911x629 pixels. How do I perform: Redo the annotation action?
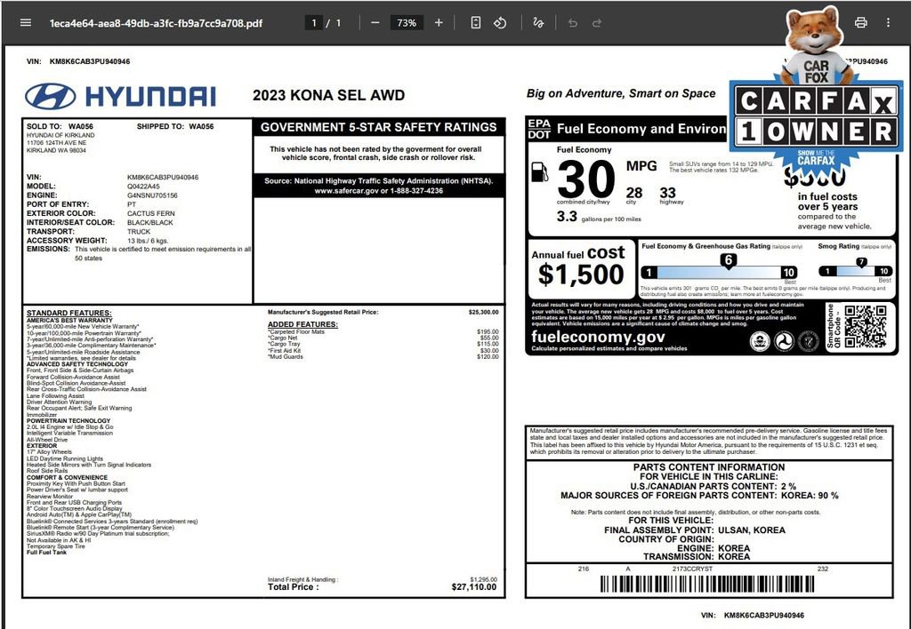597,22
